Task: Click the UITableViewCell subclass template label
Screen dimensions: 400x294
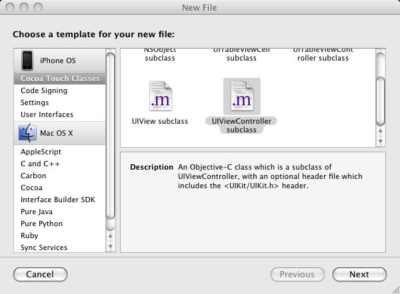Action: tap(241, 55)
